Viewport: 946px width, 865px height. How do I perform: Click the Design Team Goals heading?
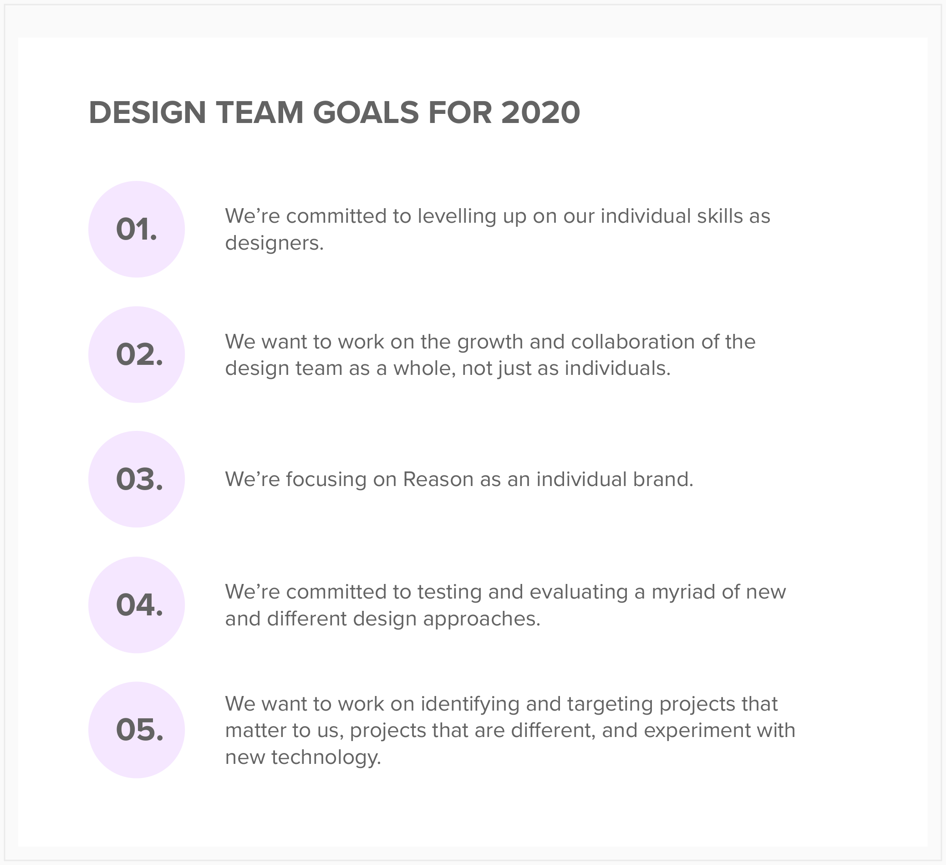334,113
